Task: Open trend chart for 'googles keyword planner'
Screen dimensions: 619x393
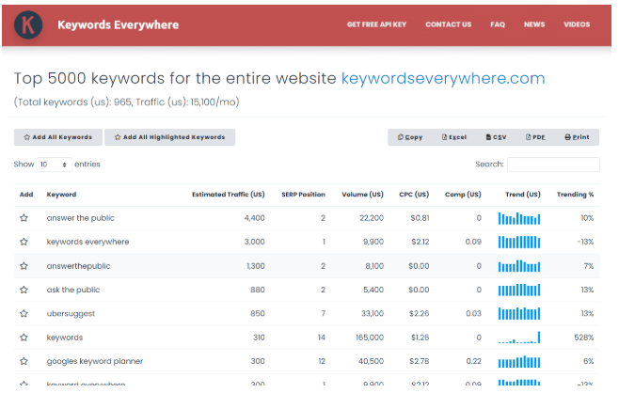Action: 519,361
